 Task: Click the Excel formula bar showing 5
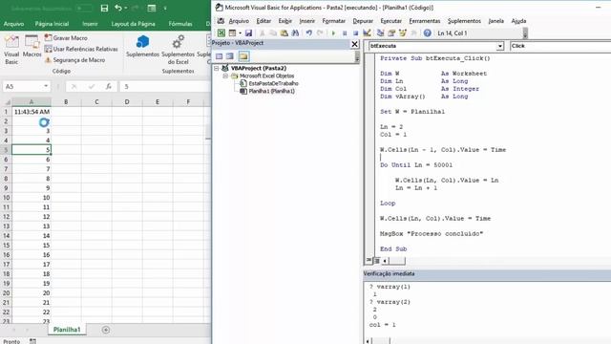point(166,87)
